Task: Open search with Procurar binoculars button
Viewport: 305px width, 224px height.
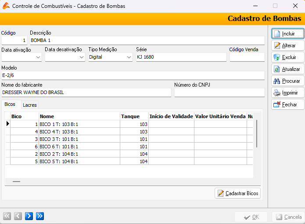Action: click(x=288, y=81)
